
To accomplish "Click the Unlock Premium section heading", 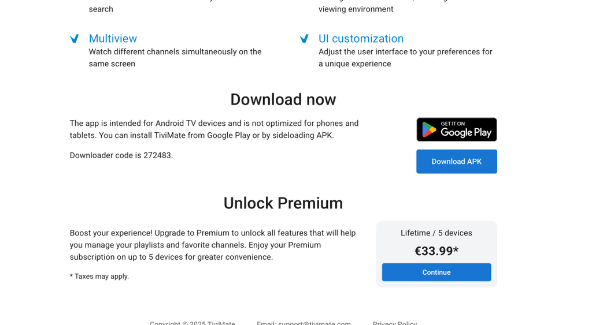I will (283, 203).
